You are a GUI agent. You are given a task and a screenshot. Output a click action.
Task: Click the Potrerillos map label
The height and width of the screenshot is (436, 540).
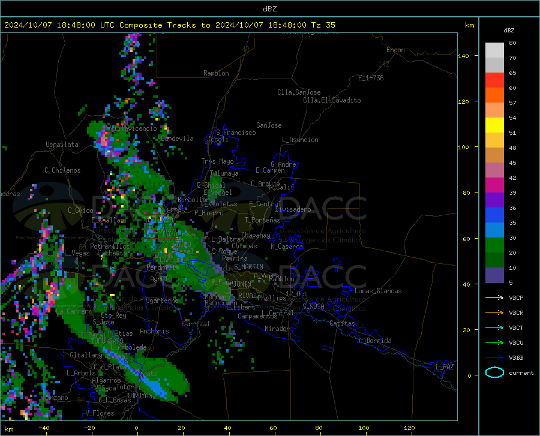(110, 246)
